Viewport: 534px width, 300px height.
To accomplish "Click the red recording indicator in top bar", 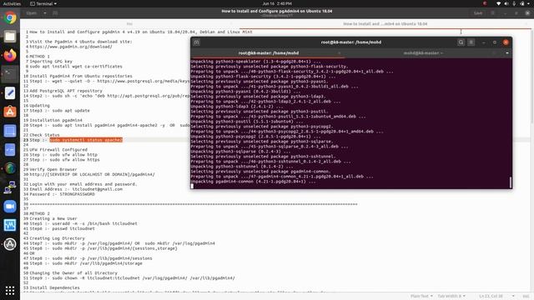I will click(x=485, y=3).
